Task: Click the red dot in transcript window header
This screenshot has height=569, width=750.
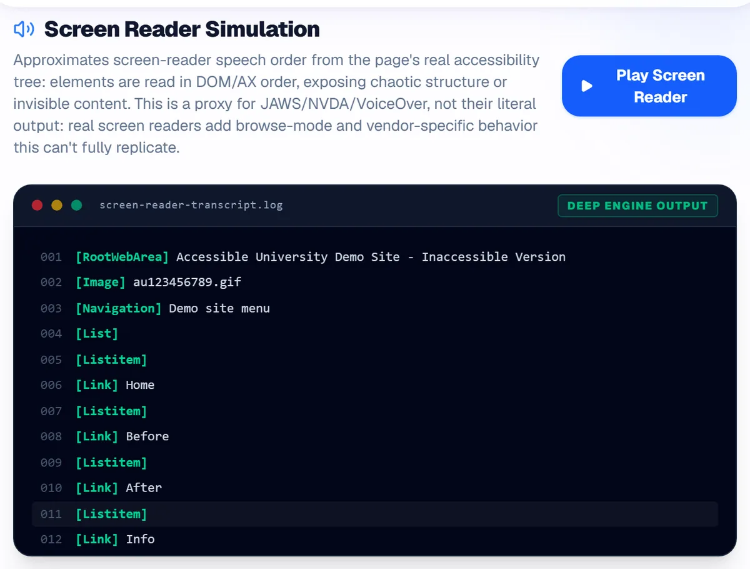Action: click(37, 205)
